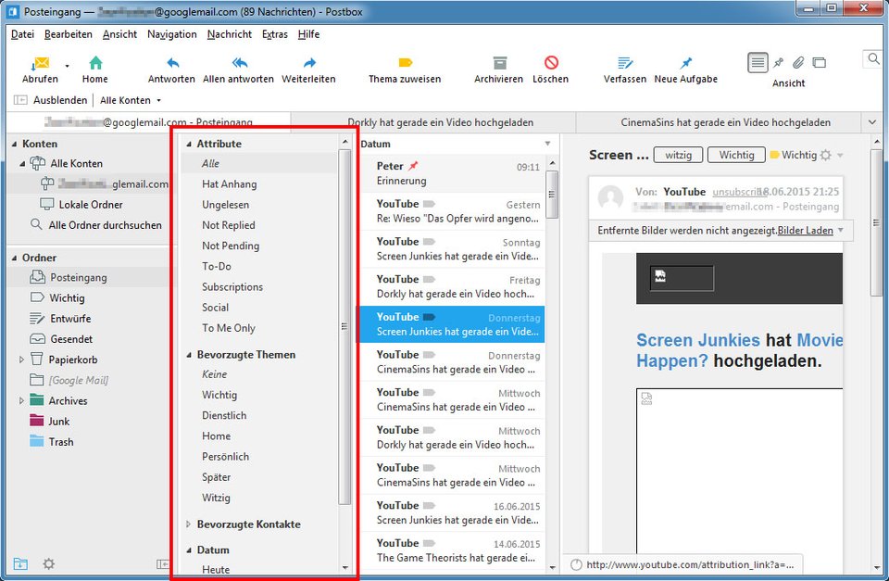Filter by To-Do attribute
This screenshot has width=889, height=581.
click(217, 266)
